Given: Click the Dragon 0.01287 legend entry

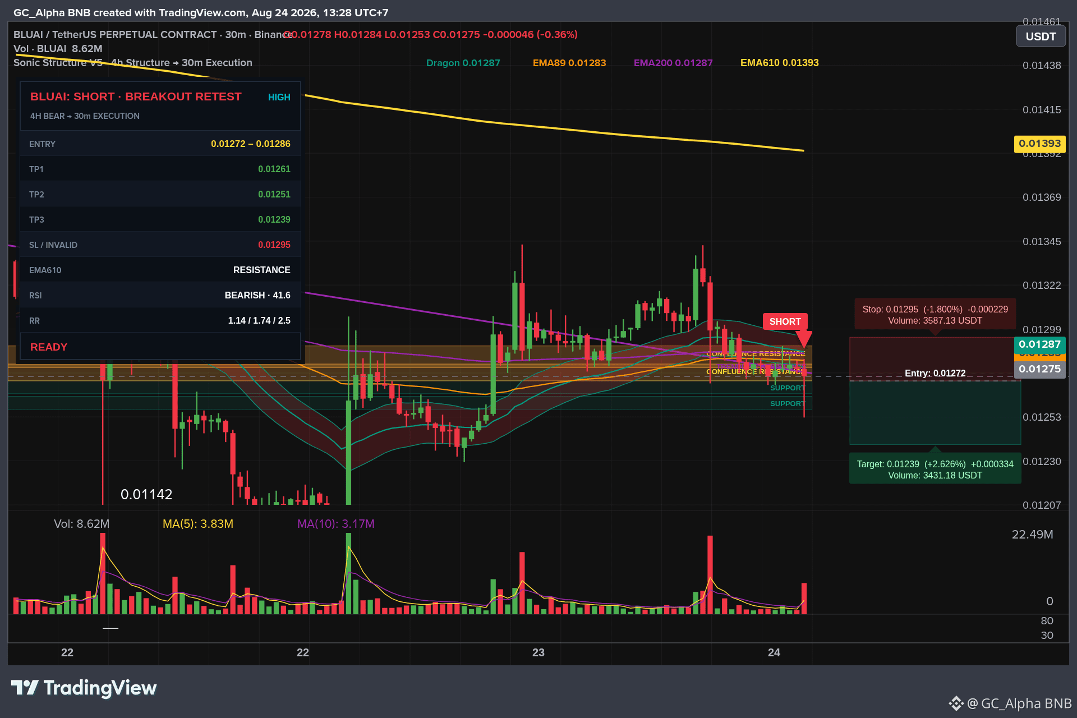Looking at the screenshot, I should pyautogui.click(x=463, y=63).
